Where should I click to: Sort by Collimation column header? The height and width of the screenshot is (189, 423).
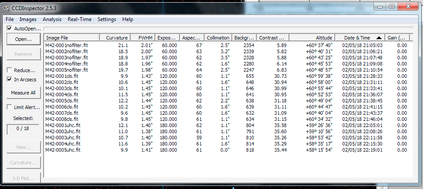(218, 38)
